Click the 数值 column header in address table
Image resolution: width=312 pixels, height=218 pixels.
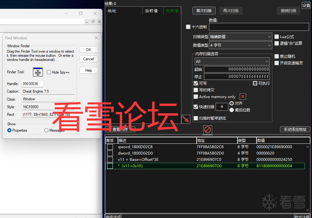click(283, 141)
